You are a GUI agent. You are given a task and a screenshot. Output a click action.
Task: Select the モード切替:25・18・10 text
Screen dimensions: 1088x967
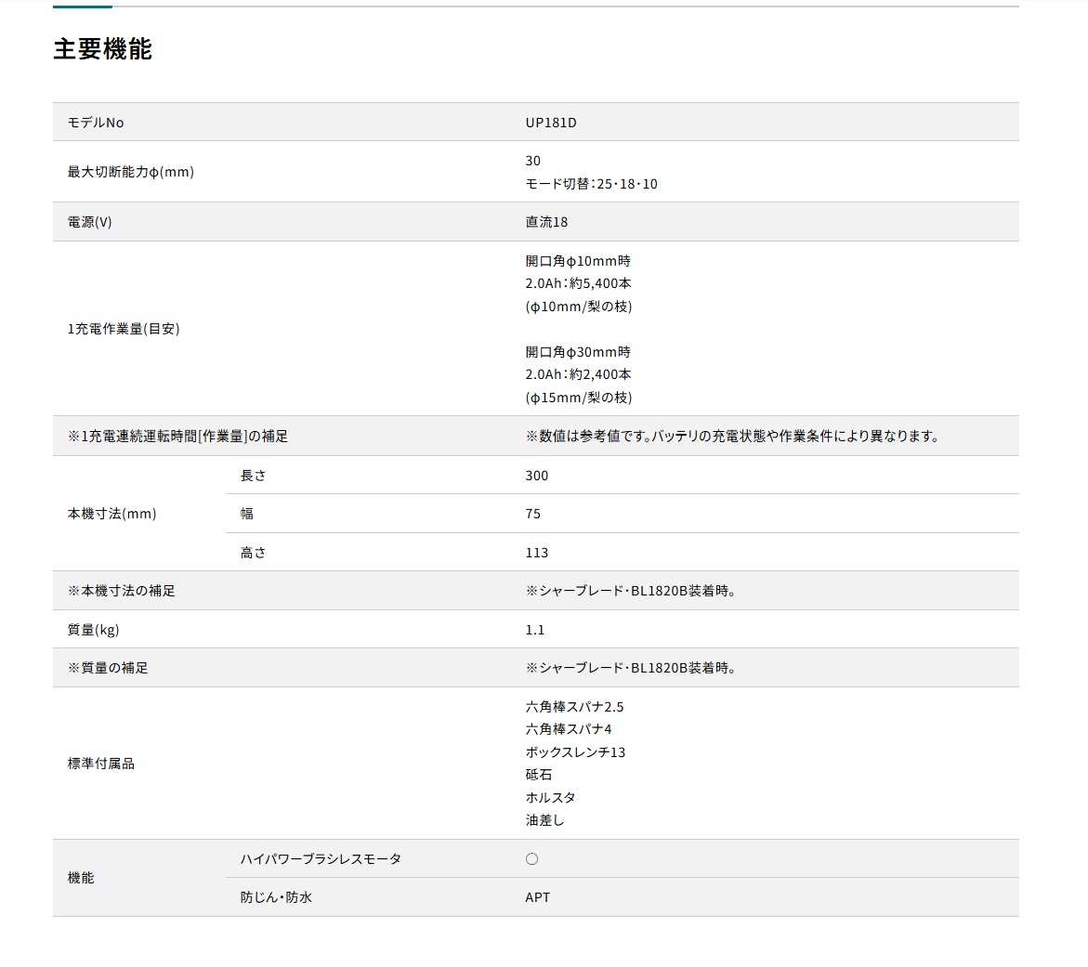coord(591,184)
